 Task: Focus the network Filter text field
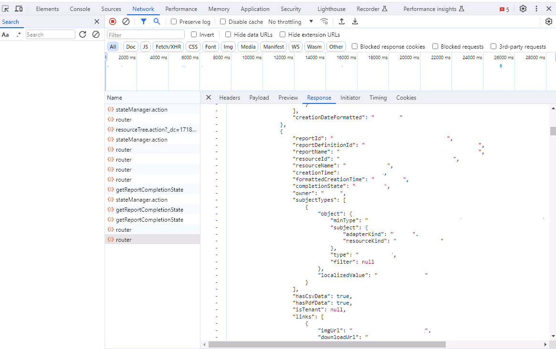(146, 35)
